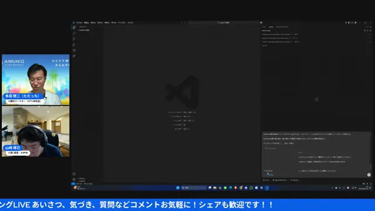This screenshot has width=375, height=211.
Task: Click the Windows taskbar search box
Action: click(x=194, y=188)
